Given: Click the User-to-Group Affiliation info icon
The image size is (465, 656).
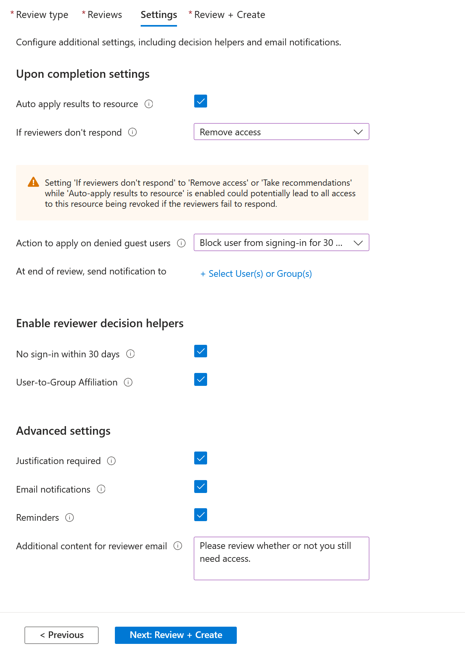Looking at the screenshot, I should click(x=128, y=382).
